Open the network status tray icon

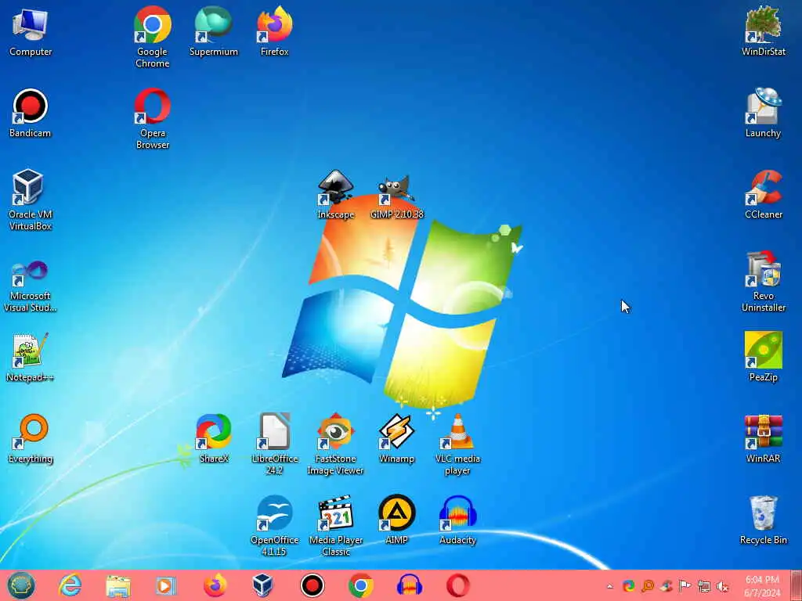point(704,586)
